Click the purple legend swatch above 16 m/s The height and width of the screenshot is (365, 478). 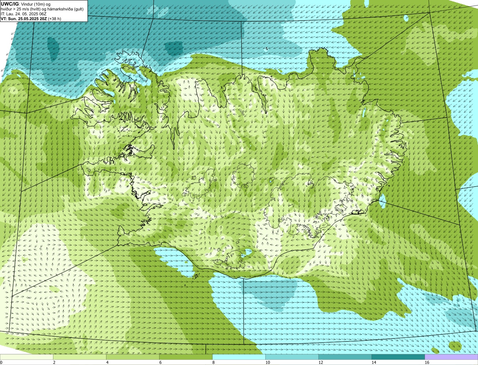pos(451,357)
